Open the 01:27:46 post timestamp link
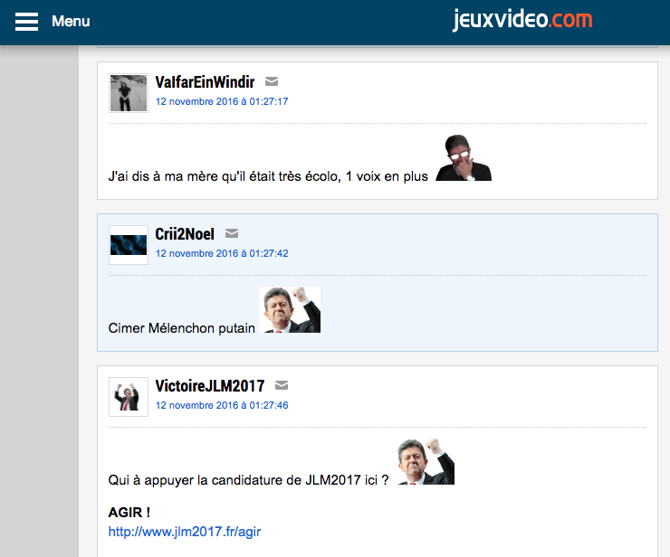Image resolution: width=670 pixels, height=557 pixels. [x=222, y=405]
